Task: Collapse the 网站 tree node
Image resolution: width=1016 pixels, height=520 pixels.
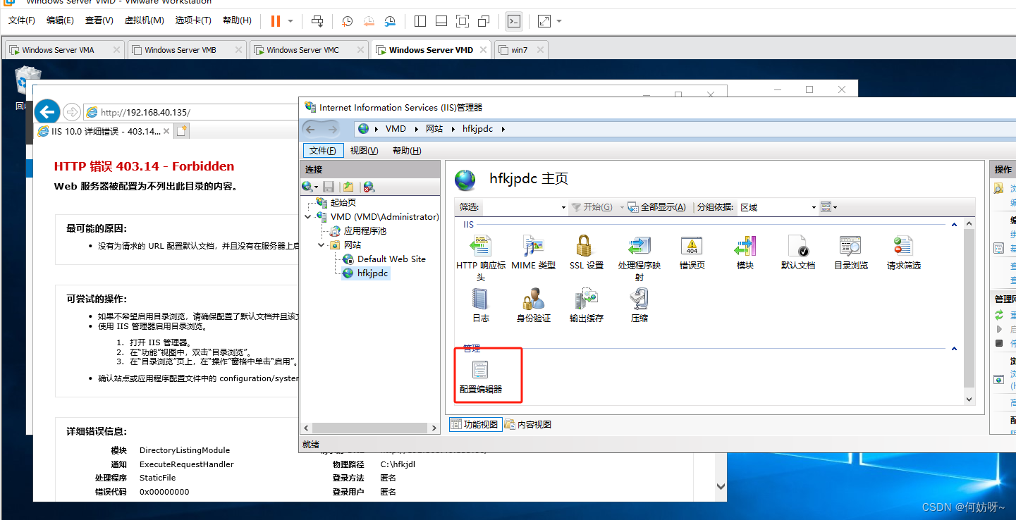Action: pyautogui.click(x=322, y=245)
